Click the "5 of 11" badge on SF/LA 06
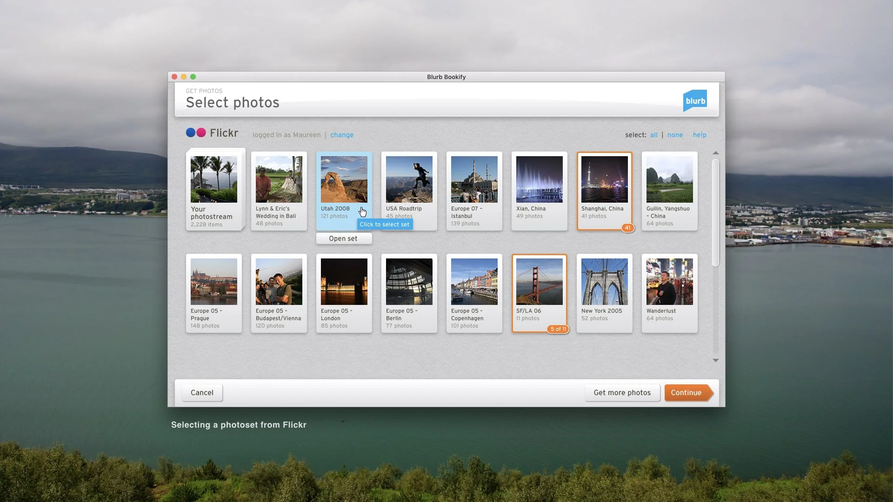The height and width of the screenshot is (502, 893). [558, 329]
